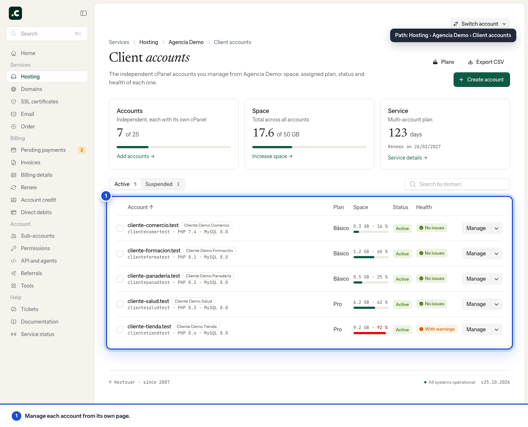This screenshot has height=427, width=528.
Task: Click the SSL certificates shield icon
Action: 14,102
